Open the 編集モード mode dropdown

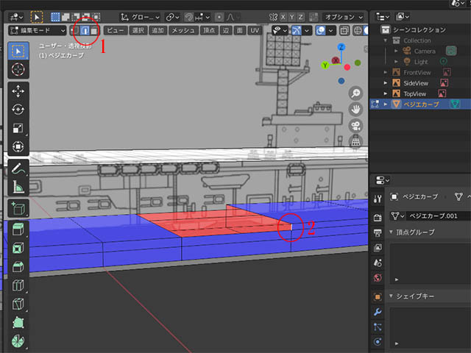38,31
